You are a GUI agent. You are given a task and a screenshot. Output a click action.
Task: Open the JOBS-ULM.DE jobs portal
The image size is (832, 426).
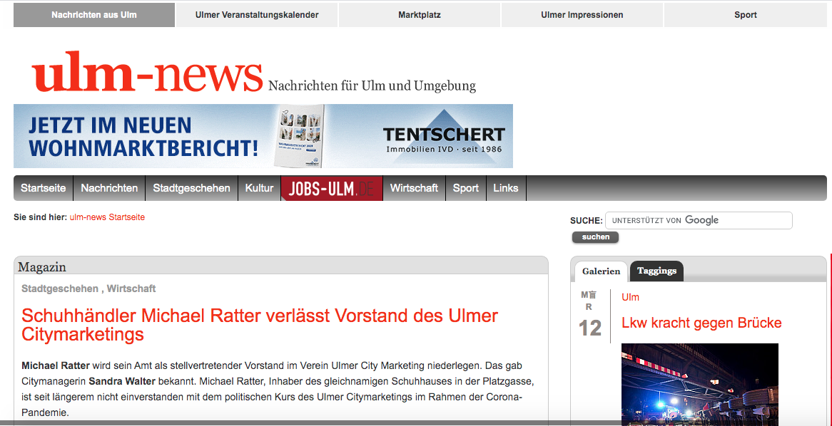point(331,187)
